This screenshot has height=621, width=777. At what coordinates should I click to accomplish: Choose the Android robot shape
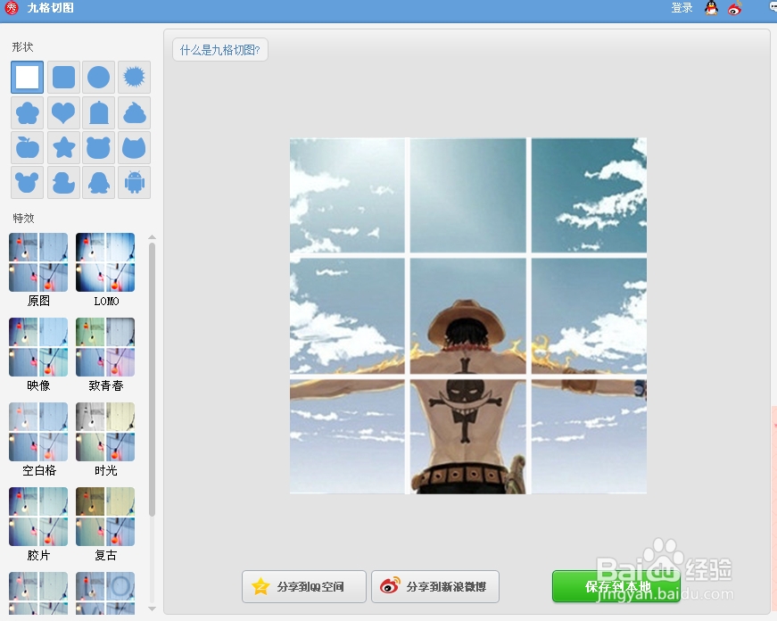(135, 182)
